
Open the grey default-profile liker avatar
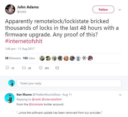tap(78, 58)
